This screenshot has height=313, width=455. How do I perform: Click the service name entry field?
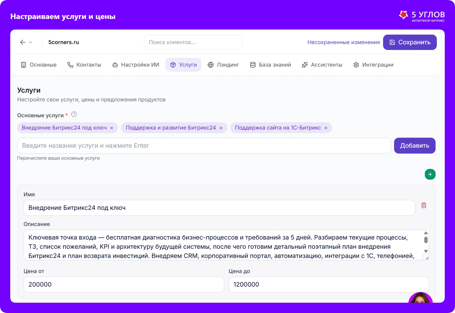tap(204, 146)
